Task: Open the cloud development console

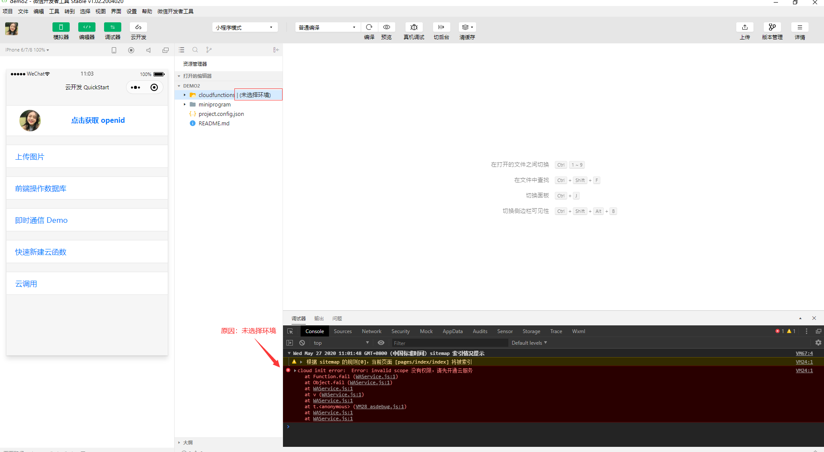Action: pos(138,27)
